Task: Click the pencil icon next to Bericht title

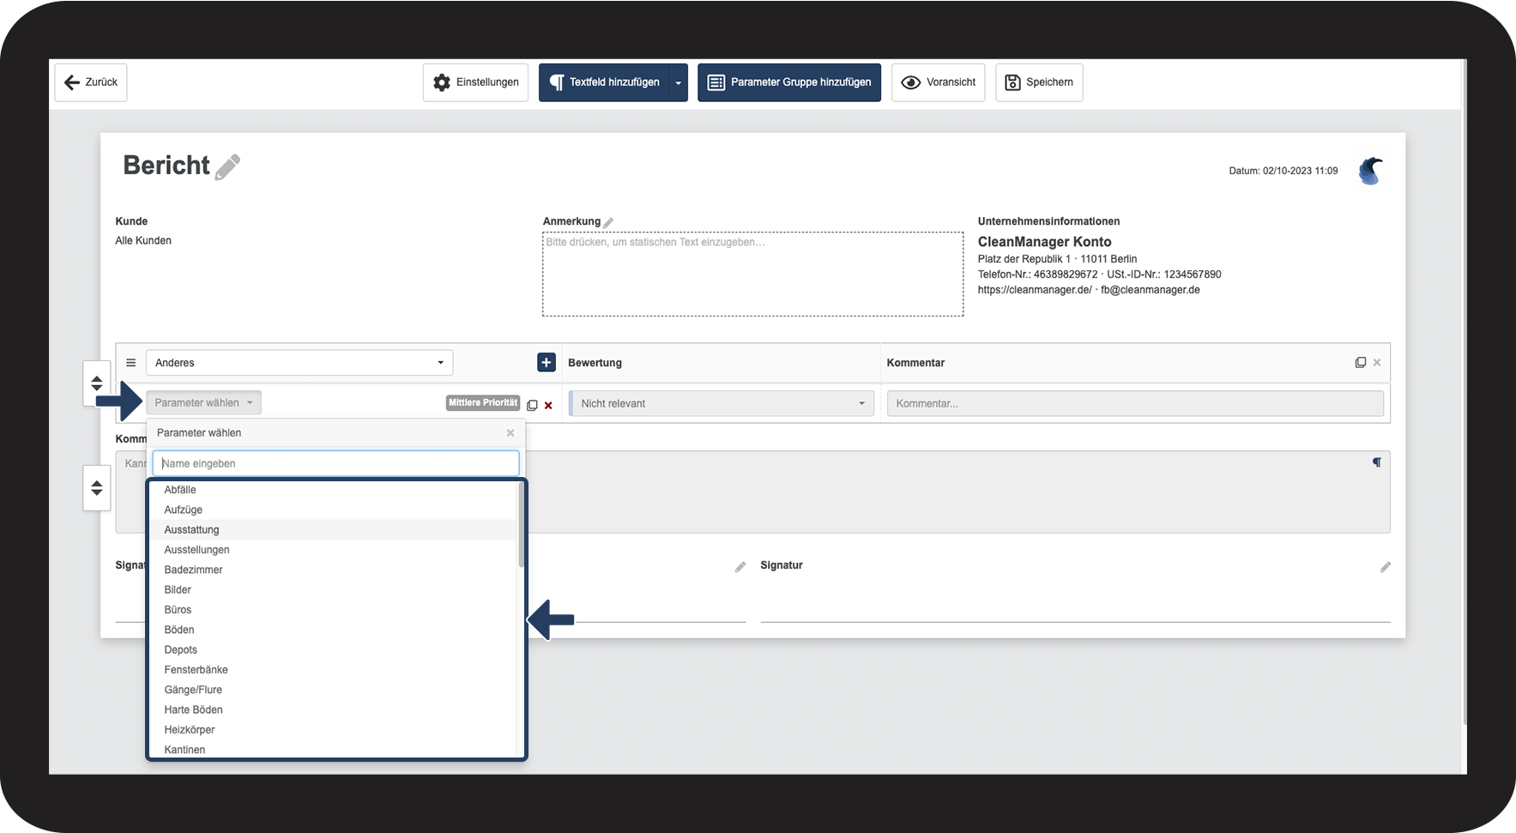Action: (227, 166)
